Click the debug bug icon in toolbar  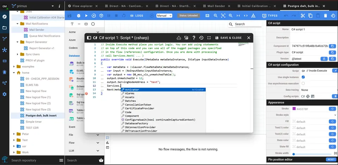click(x=79, y=15)
